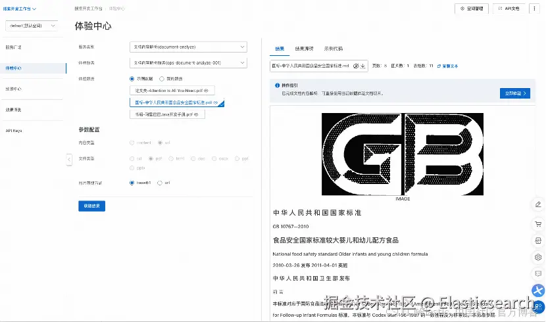546x322 pixels.
Task: Click the result file name field
Action: pyautogui.click(x=318, y=66)
